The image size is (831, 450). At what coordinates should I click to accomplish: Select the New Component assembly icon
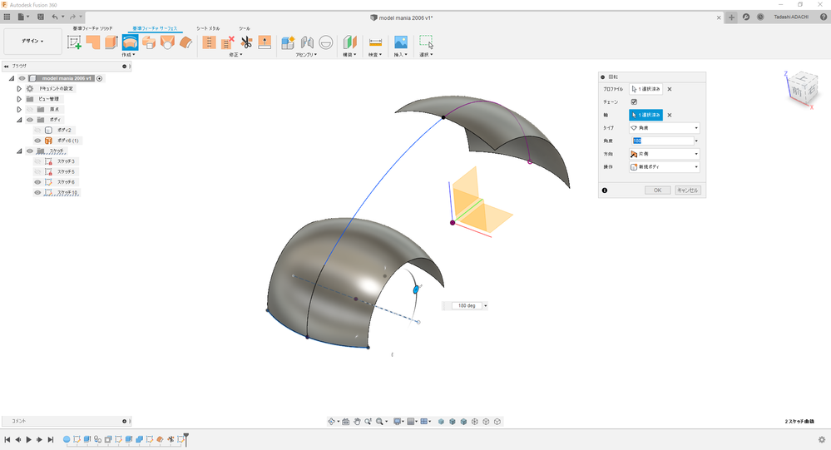[x=289, y=42]
